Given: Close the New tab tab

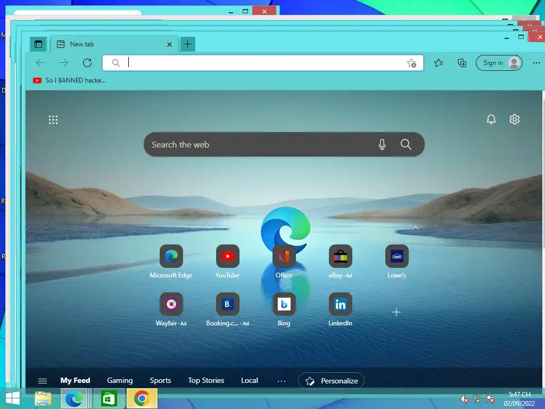Looking at the screenshot, I should pyautogui.click(x=169, y=44).
